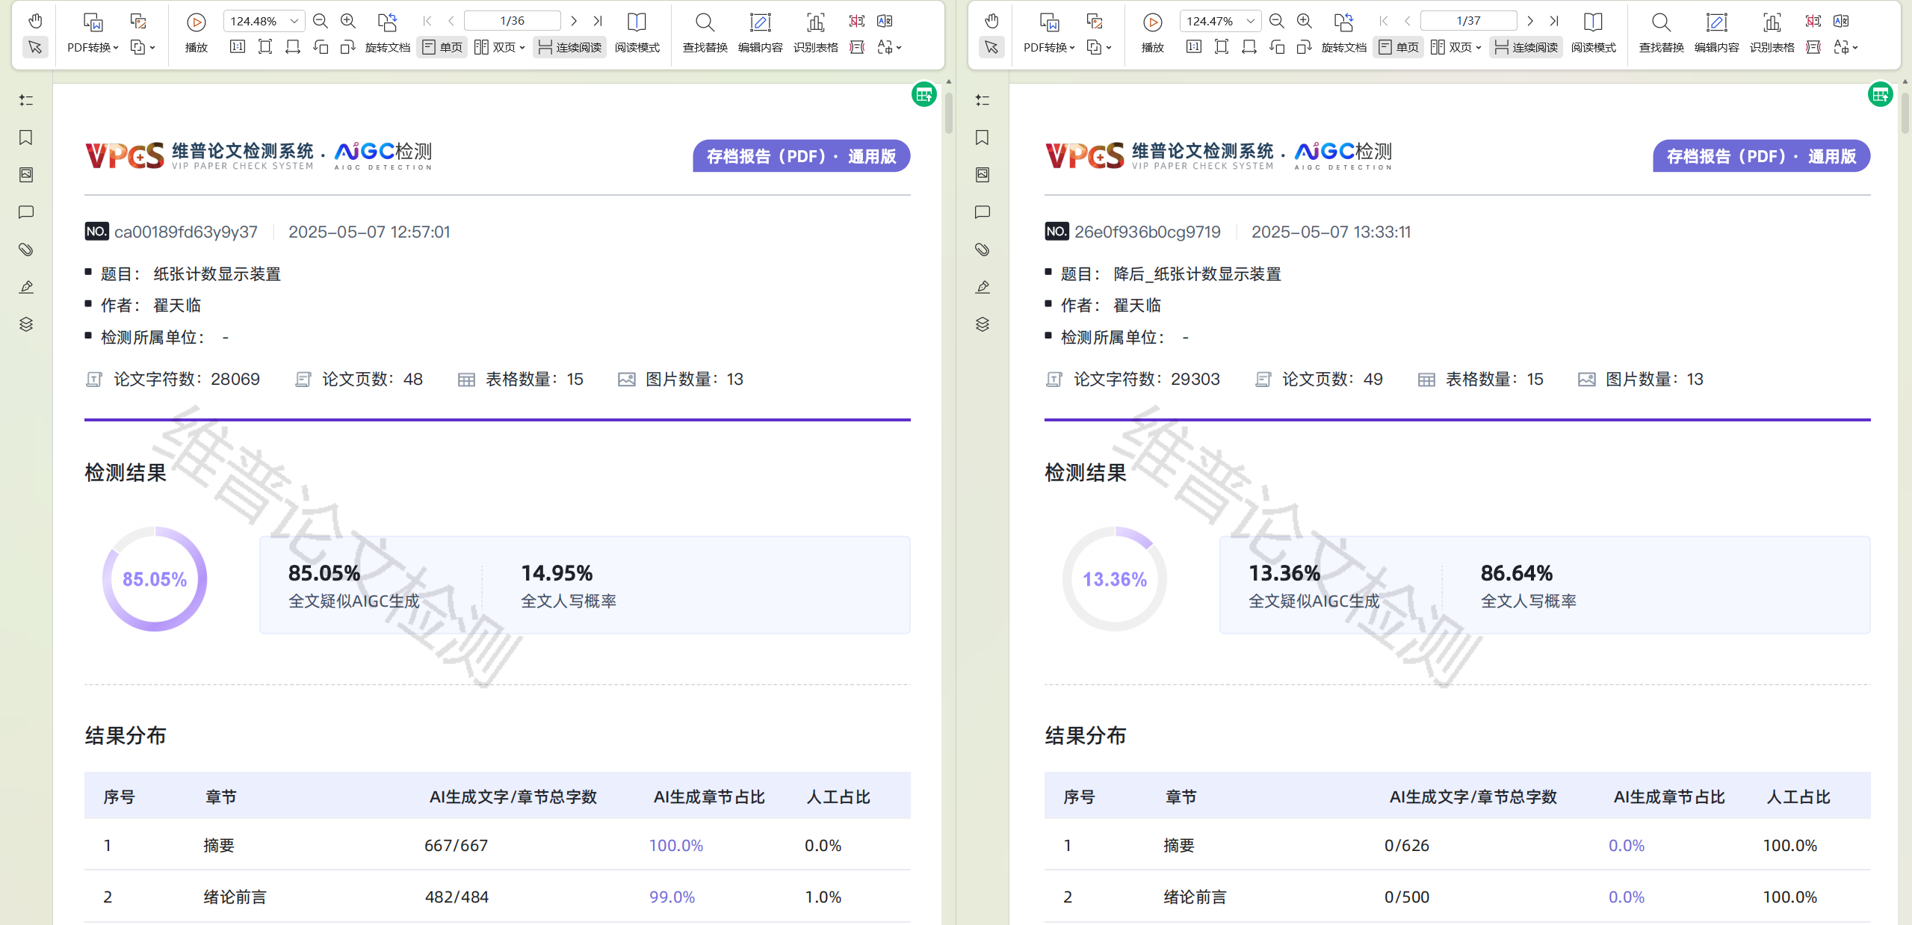Toggle Continuous Reading in left viewer
This screenshot has width=1912, height=925.
coord(569,48)
